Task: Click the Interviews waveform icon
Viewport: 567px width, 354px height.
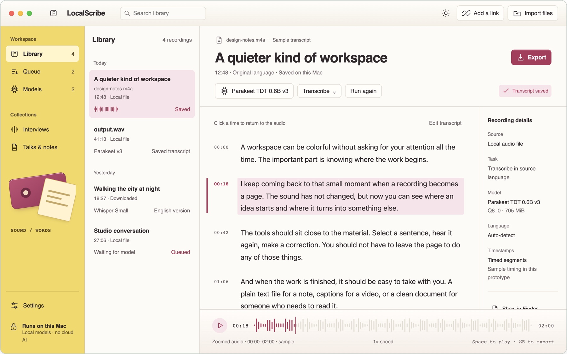Action: point(14,129)
